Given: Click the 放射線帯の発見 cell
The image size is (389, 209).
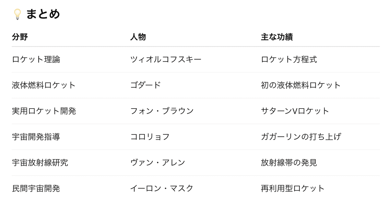Looking at the screenshot, I should (289, 163).
